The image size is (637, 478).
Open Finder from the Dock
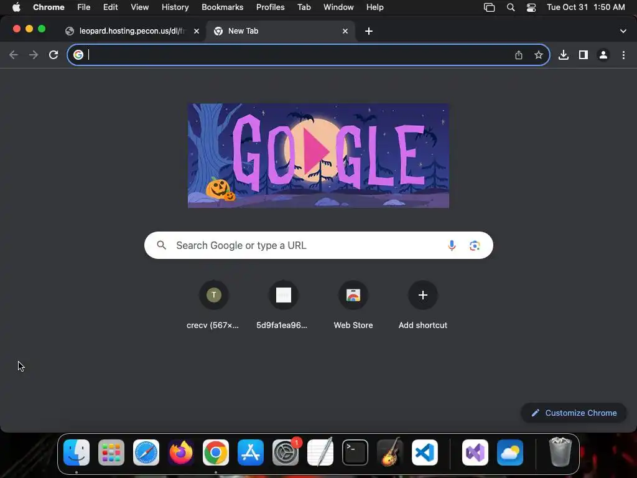(77, 452)
